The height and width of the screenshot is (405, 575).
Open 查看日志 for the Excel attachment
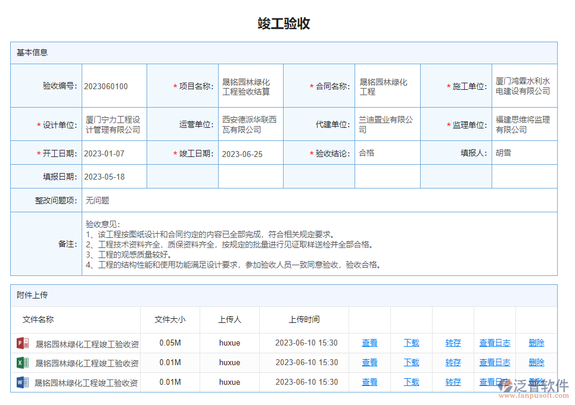pyautogui.click(x=495, y=362)
